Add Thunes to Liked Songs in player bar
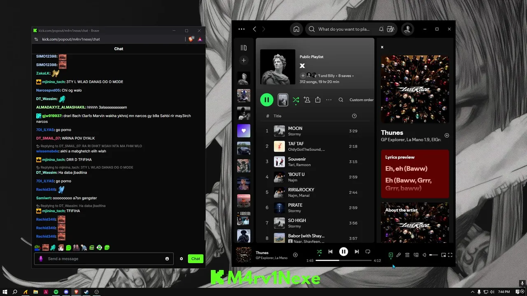Screen dimensions: 527x296 click(295, 255)
